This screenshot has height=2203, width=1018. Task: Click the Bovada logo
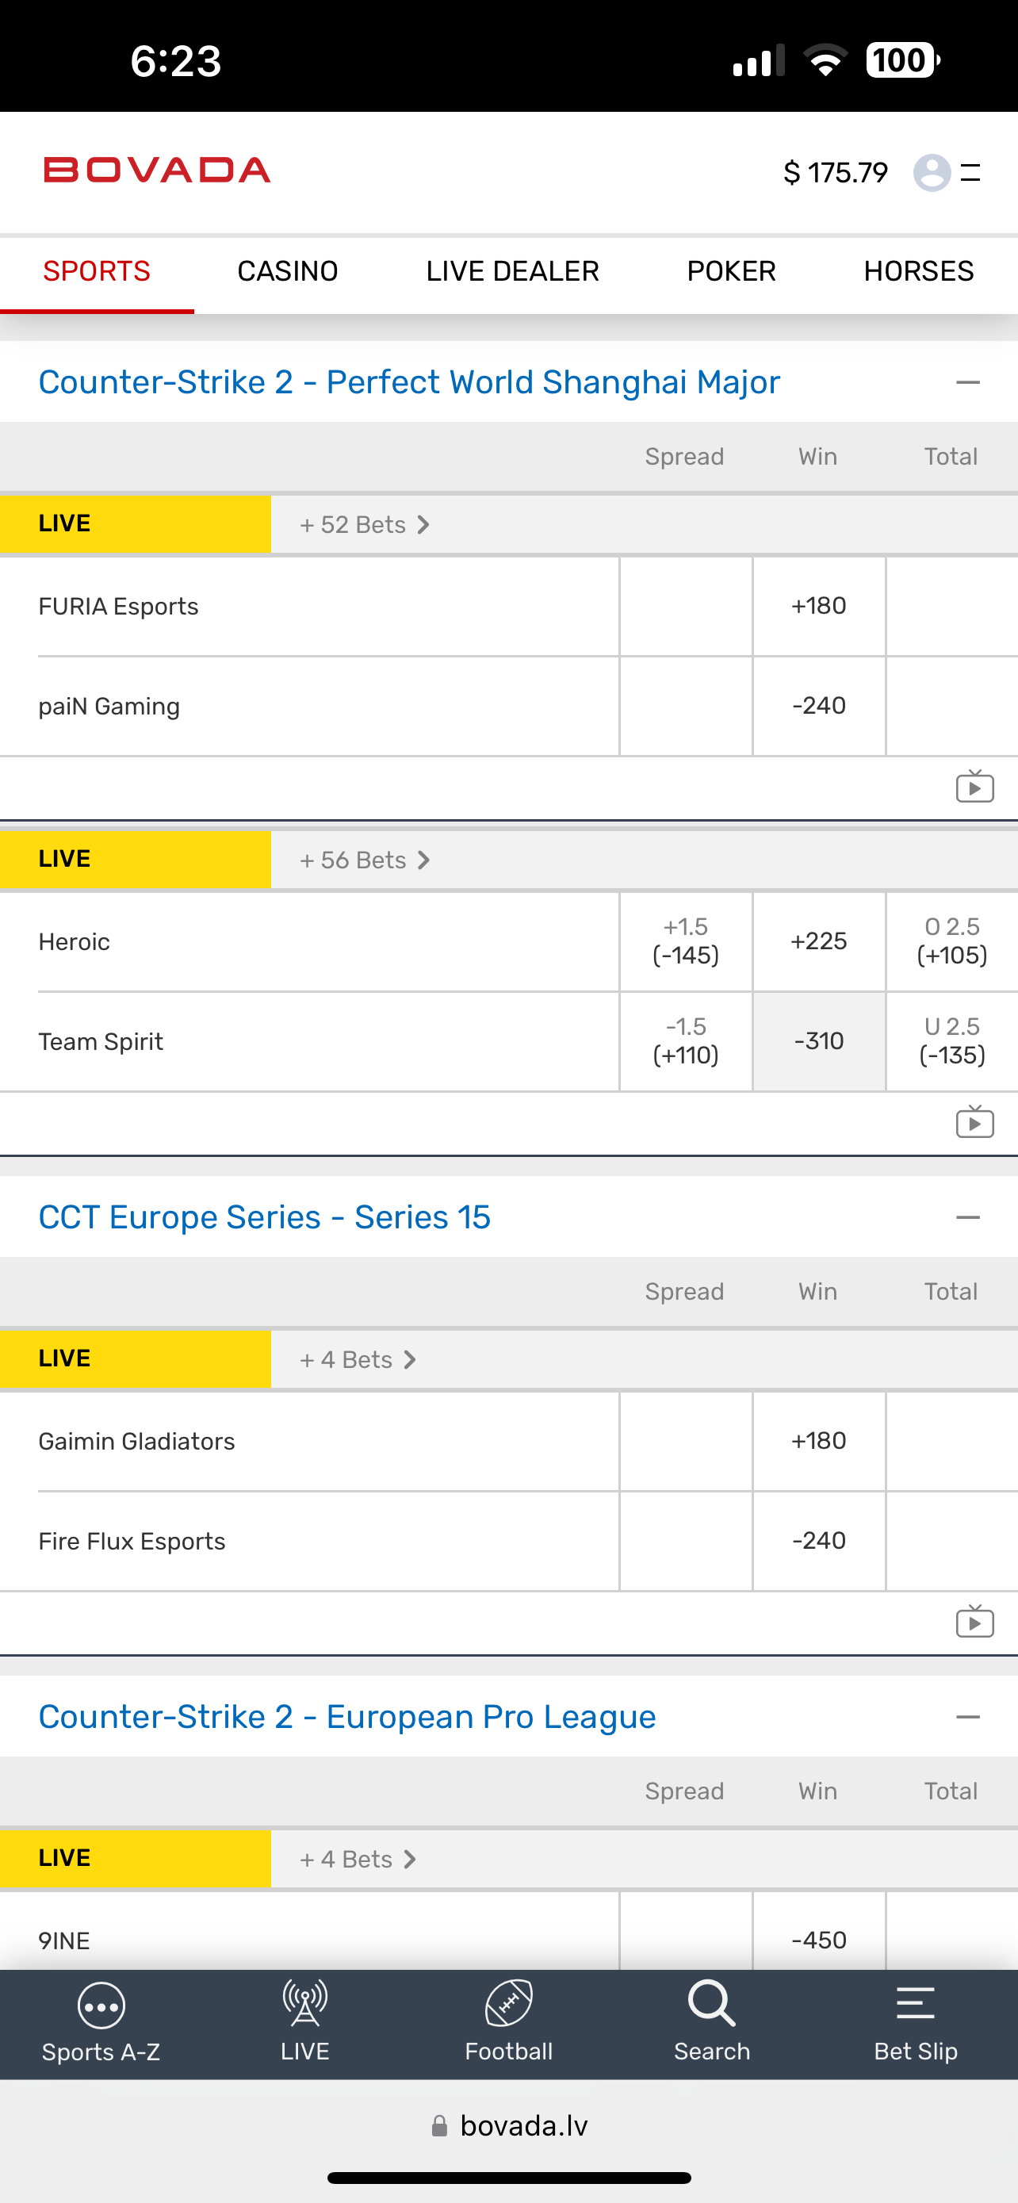pos(157,170)
